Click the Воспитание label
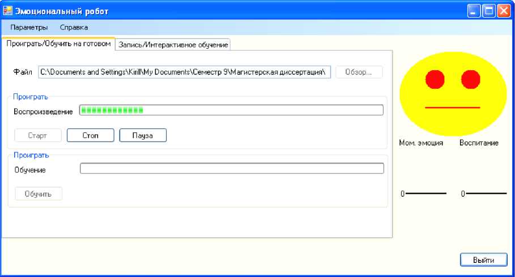 coord(479,143)
